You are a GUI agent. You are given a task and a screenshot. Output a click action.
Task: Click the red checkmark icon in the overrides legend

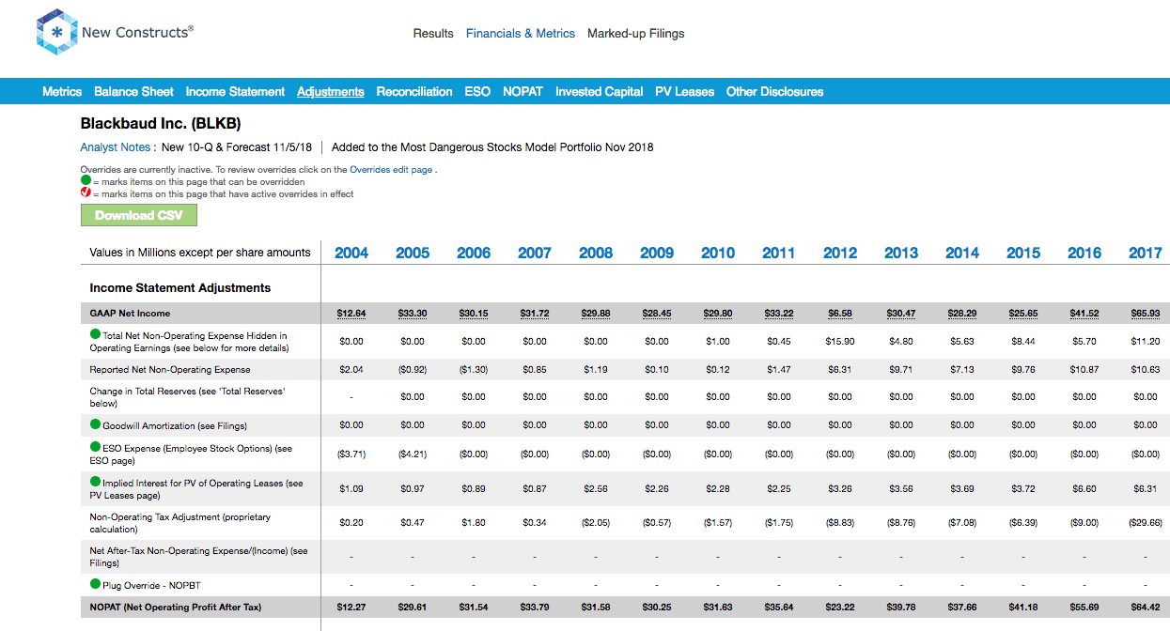tap(86, 192)
